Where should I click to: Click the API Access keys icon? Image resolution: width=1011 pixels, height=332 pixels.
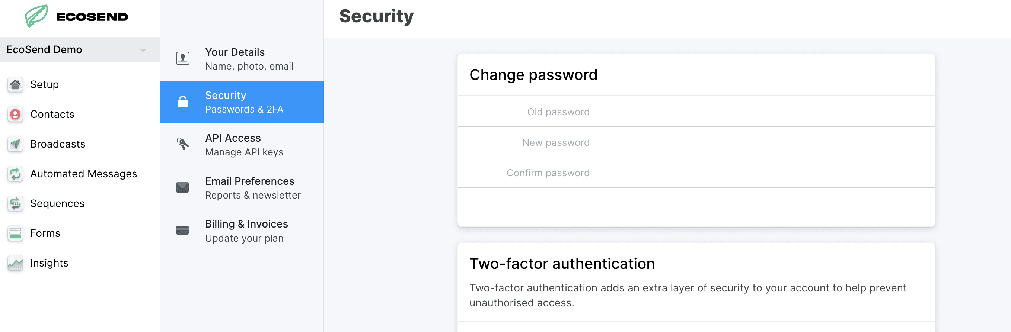pos(182,144)
